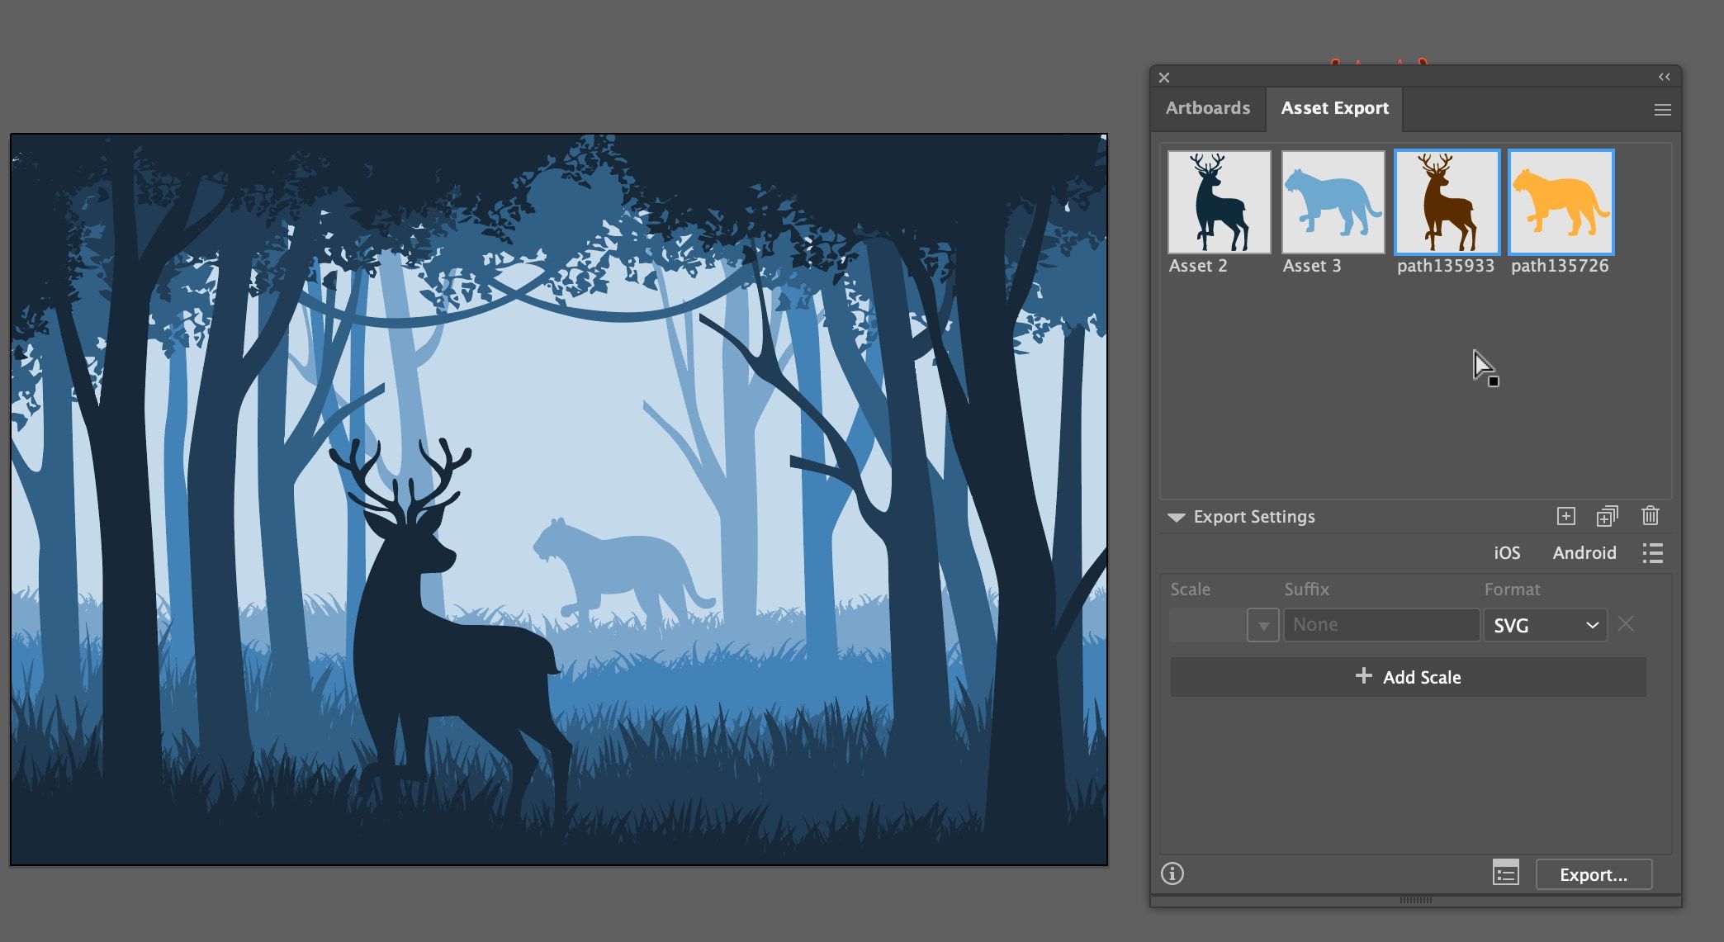Switch to the Asset Export tab

(1334, 108)
